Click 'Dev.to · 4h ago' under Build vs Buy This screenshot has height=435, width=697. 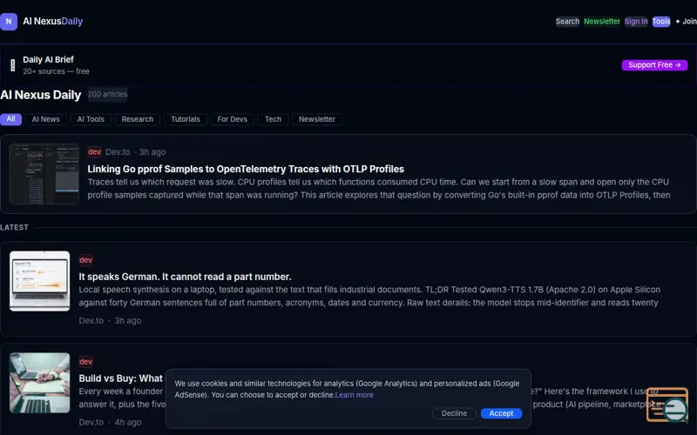tap(110, 422)
